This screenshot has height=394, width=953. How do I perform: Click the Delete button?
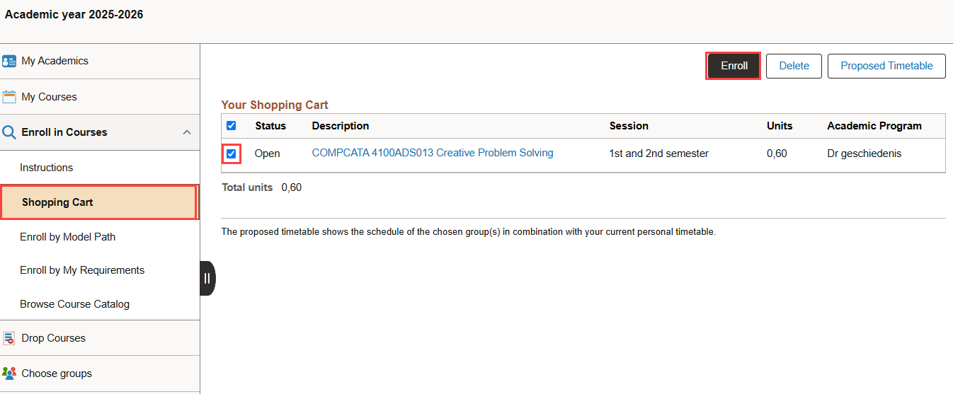tap(794, 66)
